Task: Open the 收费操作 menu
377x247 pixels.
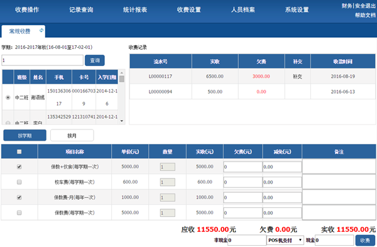Action: (27, 10)
